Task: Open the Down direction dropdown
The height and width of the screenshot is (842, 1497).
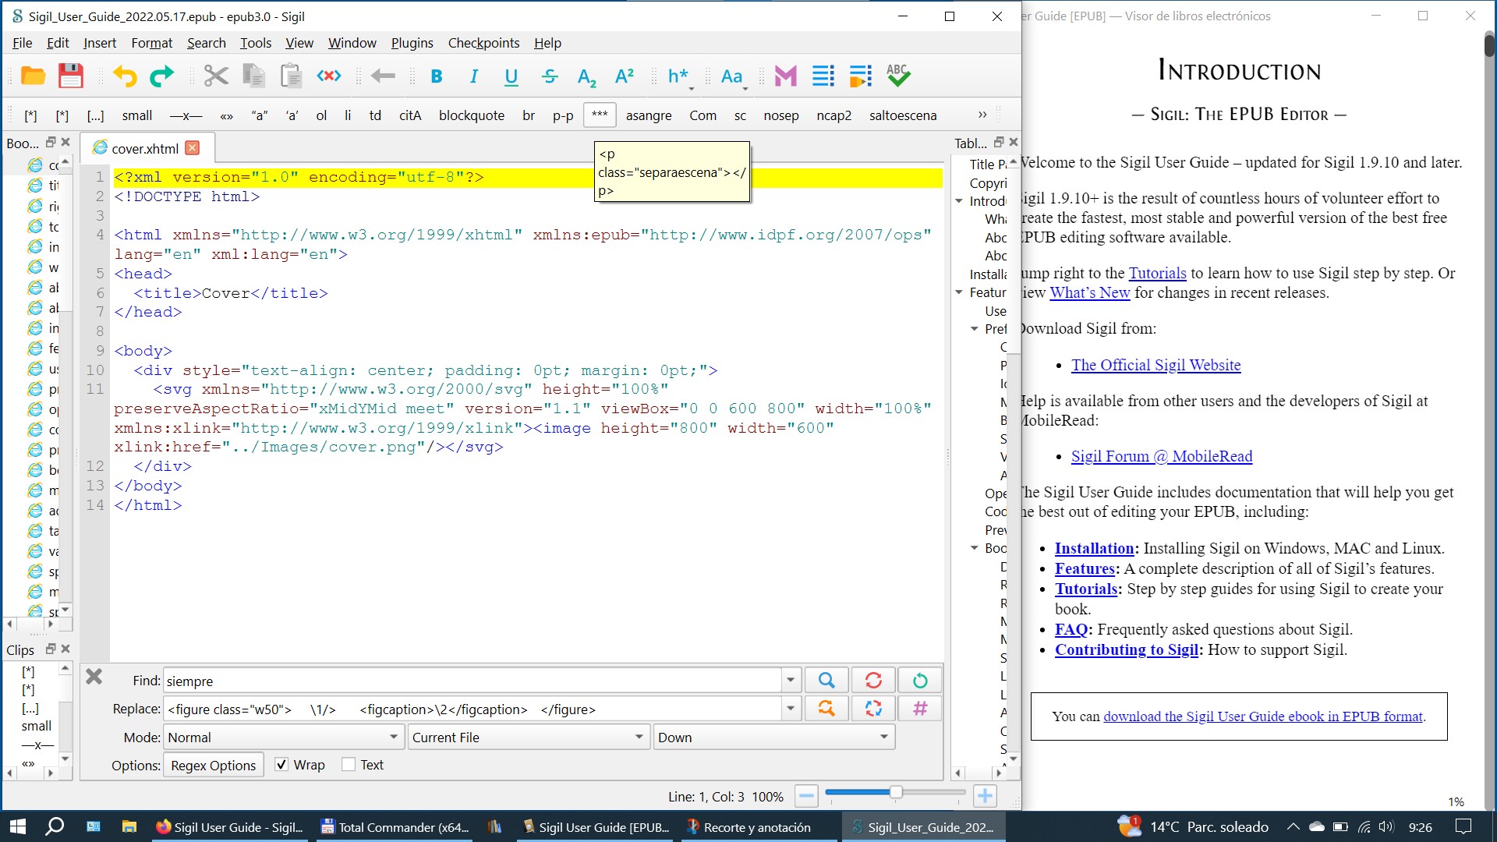Action: tap(774, 738)
